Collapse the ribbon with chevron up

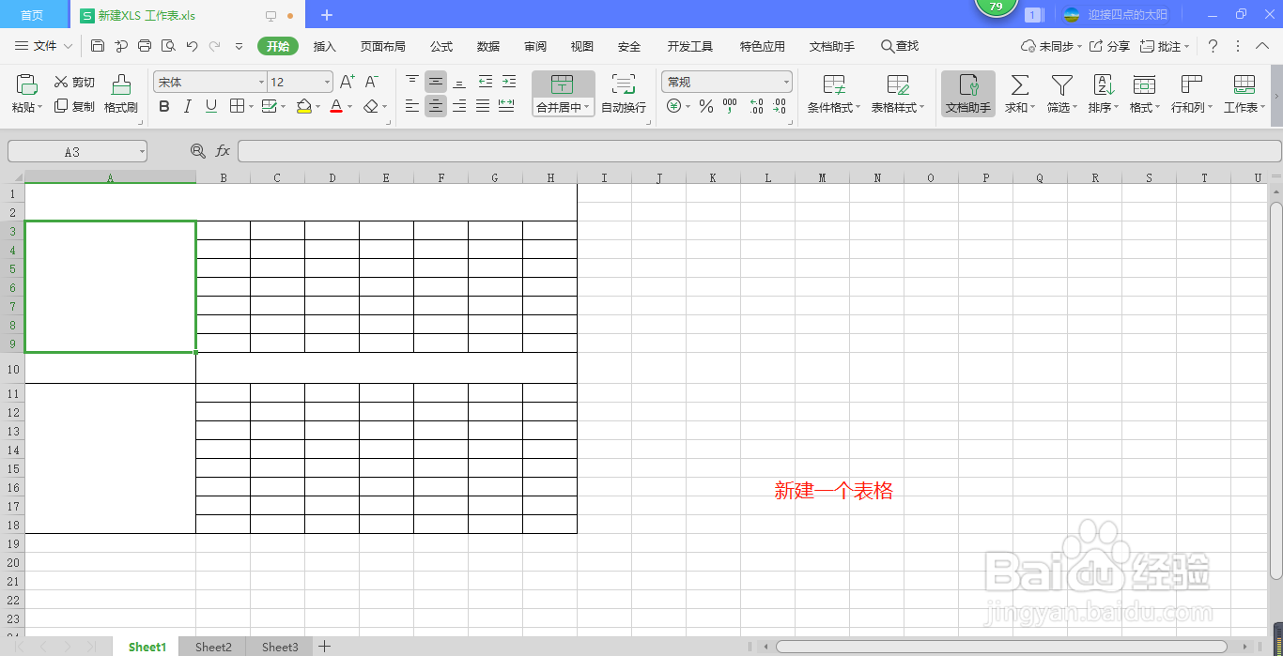(x=1261, y=46)
